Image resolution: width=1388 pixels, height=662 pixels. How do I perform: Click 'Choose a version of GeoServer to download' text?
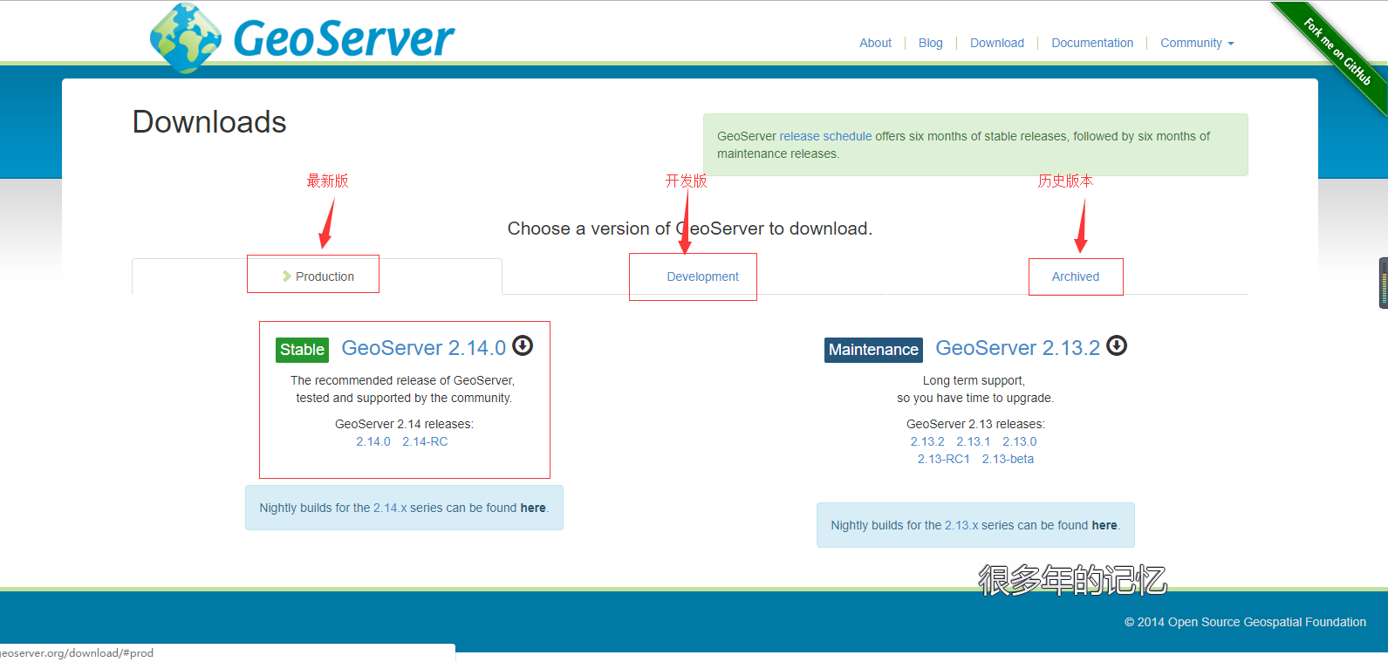pyautogui.click(x=690, y=229)
